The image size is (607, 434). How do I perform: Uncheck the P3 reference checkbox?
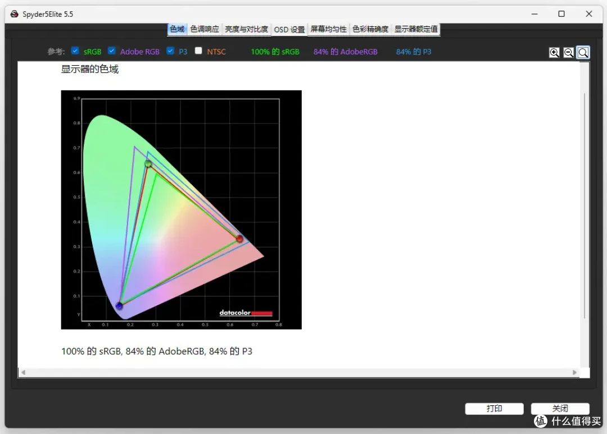point(170,51)
